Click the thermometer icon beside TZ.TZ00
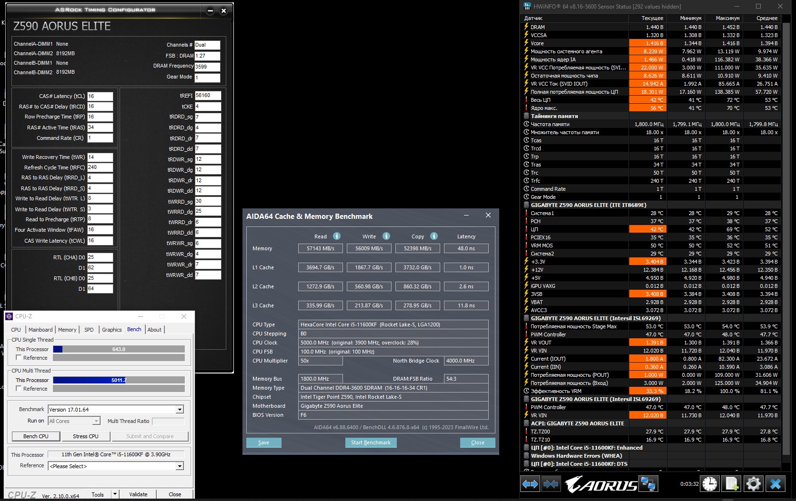Viewport: 796px width, 501px height. tap(526, 431)
